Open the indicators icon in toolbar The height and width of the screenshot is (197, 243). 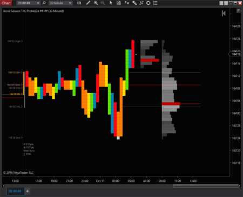coord(134,3)
